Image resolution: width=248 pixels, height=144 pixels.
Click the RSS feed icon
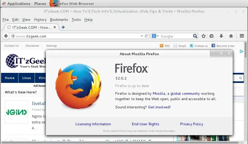(161, 46)
